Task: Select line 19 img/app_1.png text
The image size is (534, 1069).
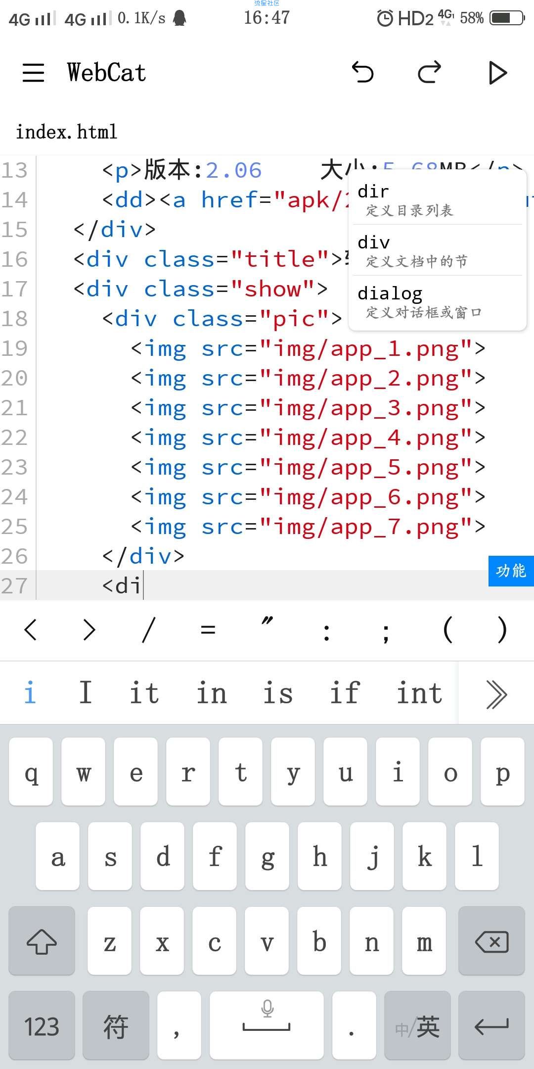Action: [365, 349]
